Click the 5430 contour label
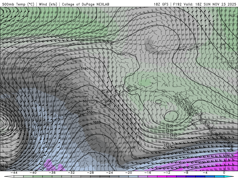 [x=169, y=131]
